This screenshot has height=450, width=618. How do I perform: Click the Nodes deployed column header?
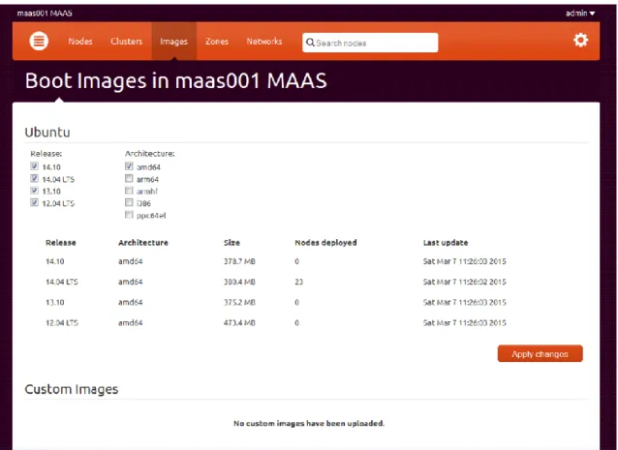325,243
